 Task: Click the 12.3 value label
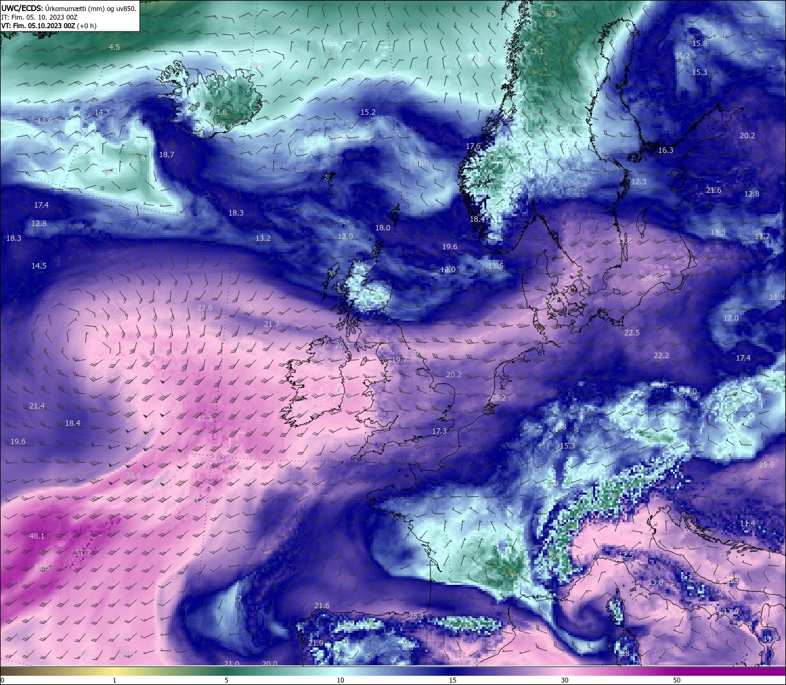(639, 182)
